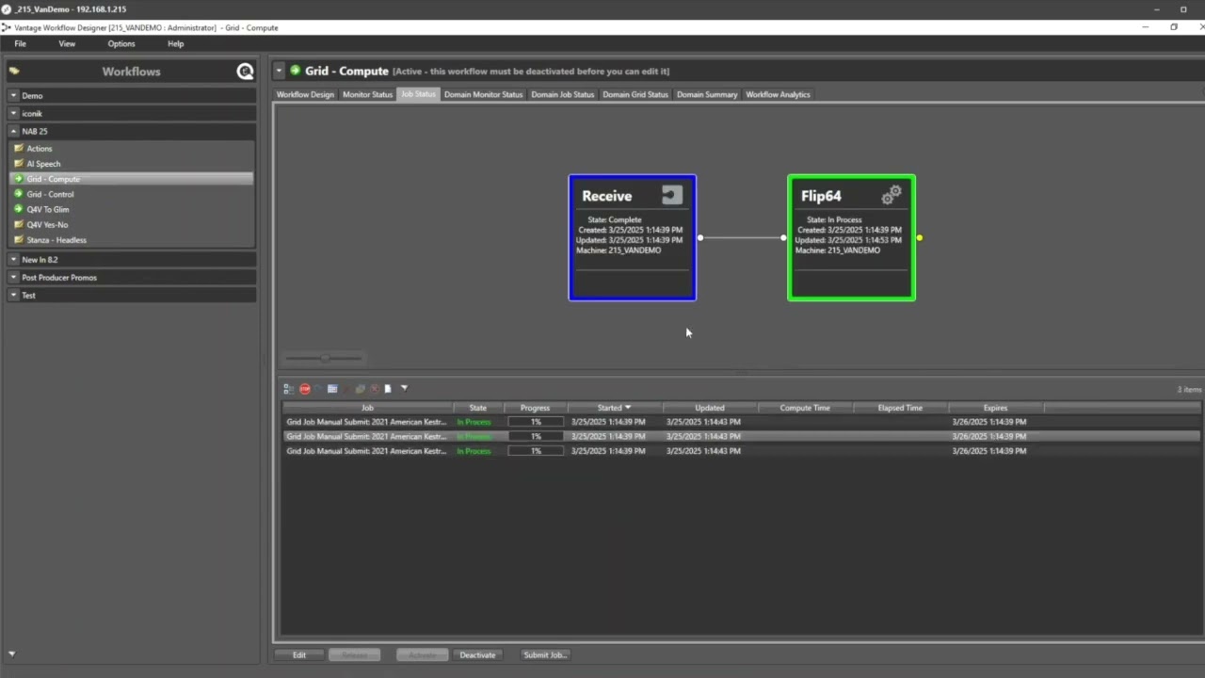The height and width of the screenshot is (678, 1205).
Task: Click the Stanza - Headless workflow icon
Action: (x=18, y=240)
